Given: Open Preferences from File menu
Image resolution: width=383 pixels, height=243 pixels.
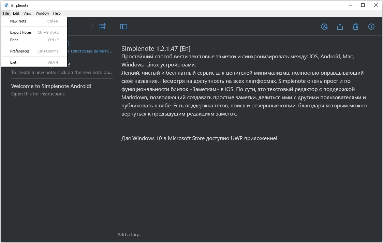Looking at the screenshot, I should [x=34, y=51].
